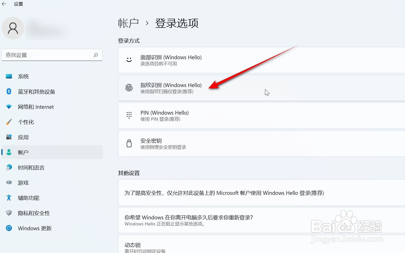Click the magnifier search icon
Screen dimensions: 405x253
coord(96,55)
